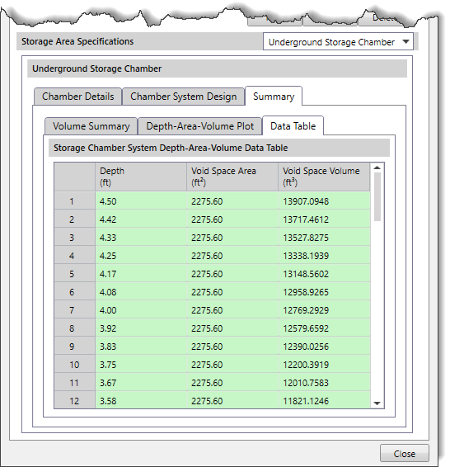Click volume cell 13338.1939

324,256
